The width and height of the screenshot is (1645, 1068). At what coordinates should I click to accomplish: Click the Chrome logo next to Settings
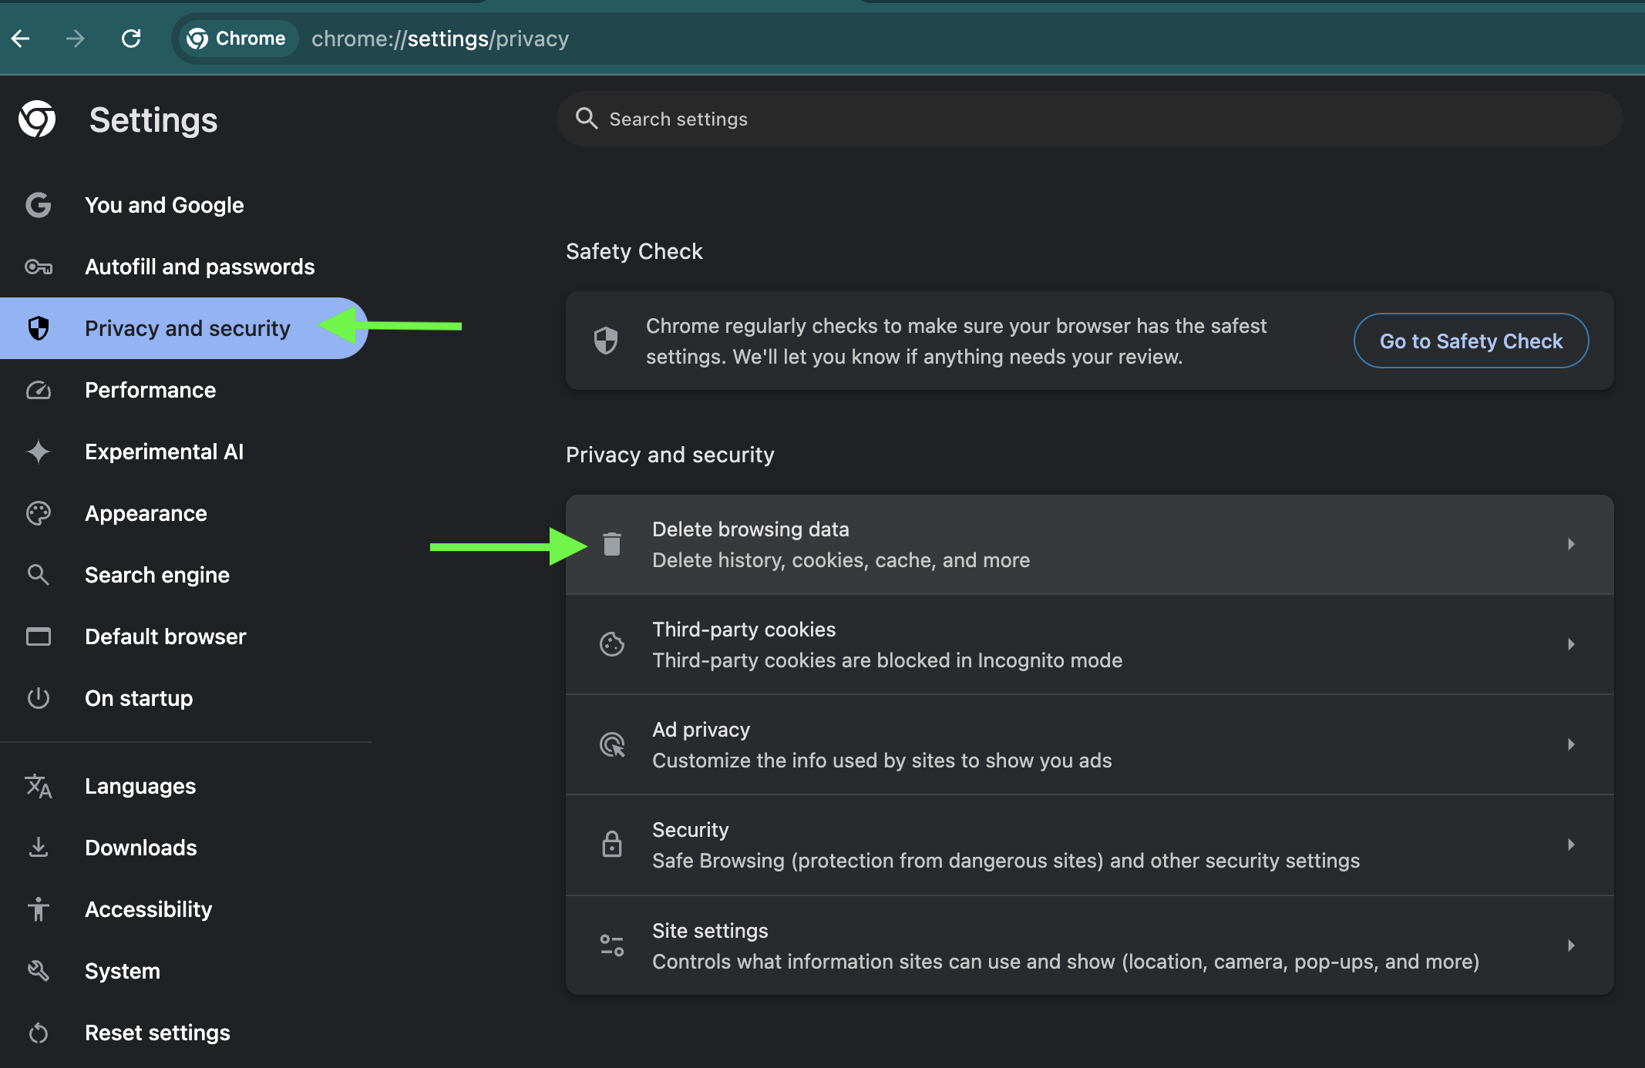[37, 119]
